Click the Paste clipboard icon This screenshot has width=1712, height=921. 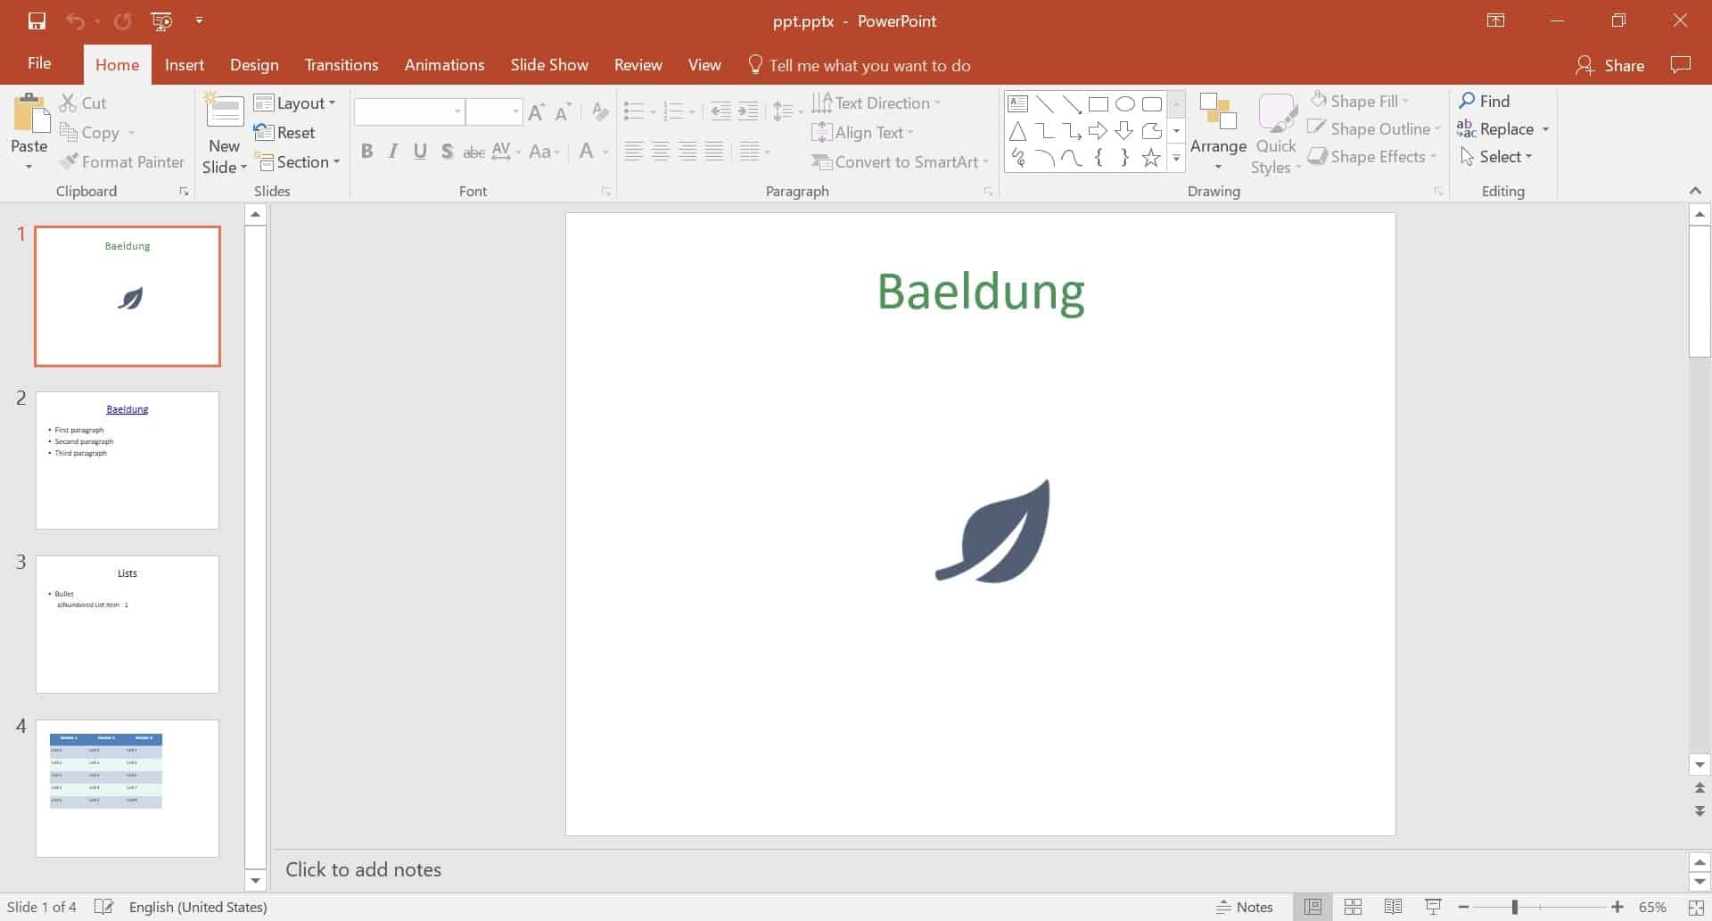pos(30,113)
